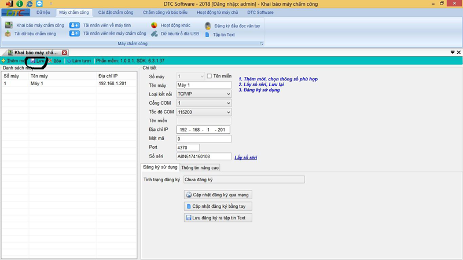Click Đăng ký đầu đọc vân tay icon
The height and width of the screenshot is (260, 463).
pyautogui.click(x=208, y=26)
